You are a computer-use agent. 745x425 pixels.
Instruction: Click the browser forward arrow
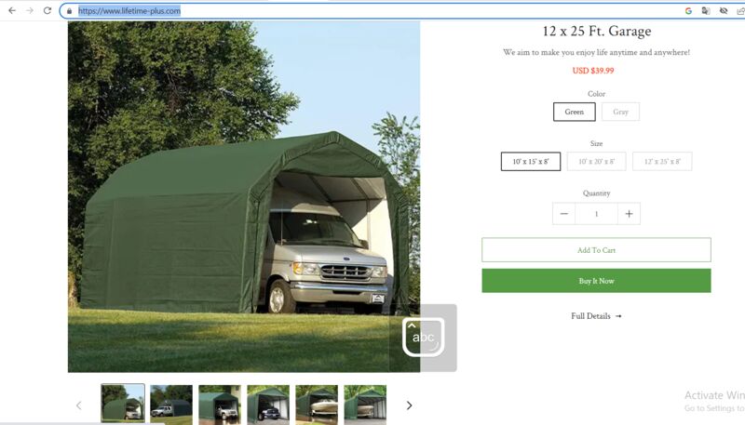30,10
